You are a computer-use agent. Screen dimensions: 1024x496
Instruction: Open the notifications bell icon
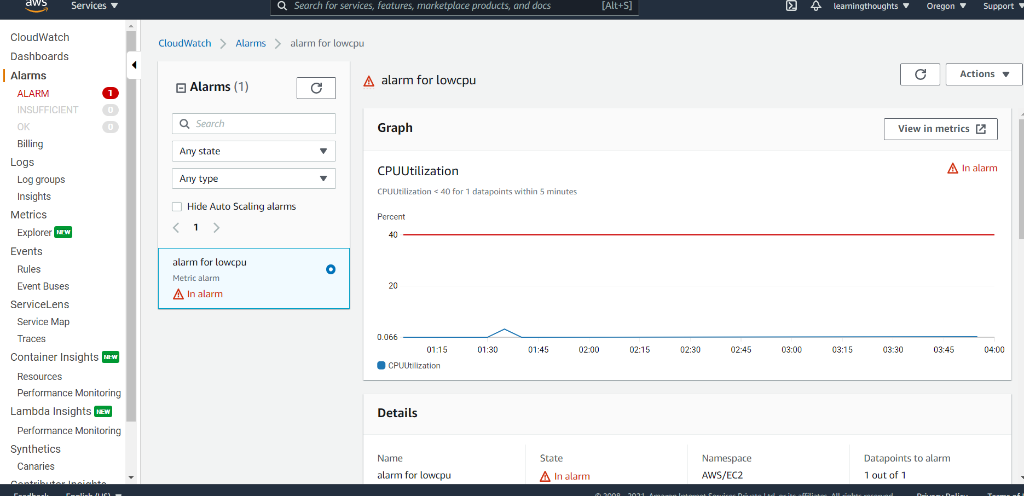pos(815,6)
